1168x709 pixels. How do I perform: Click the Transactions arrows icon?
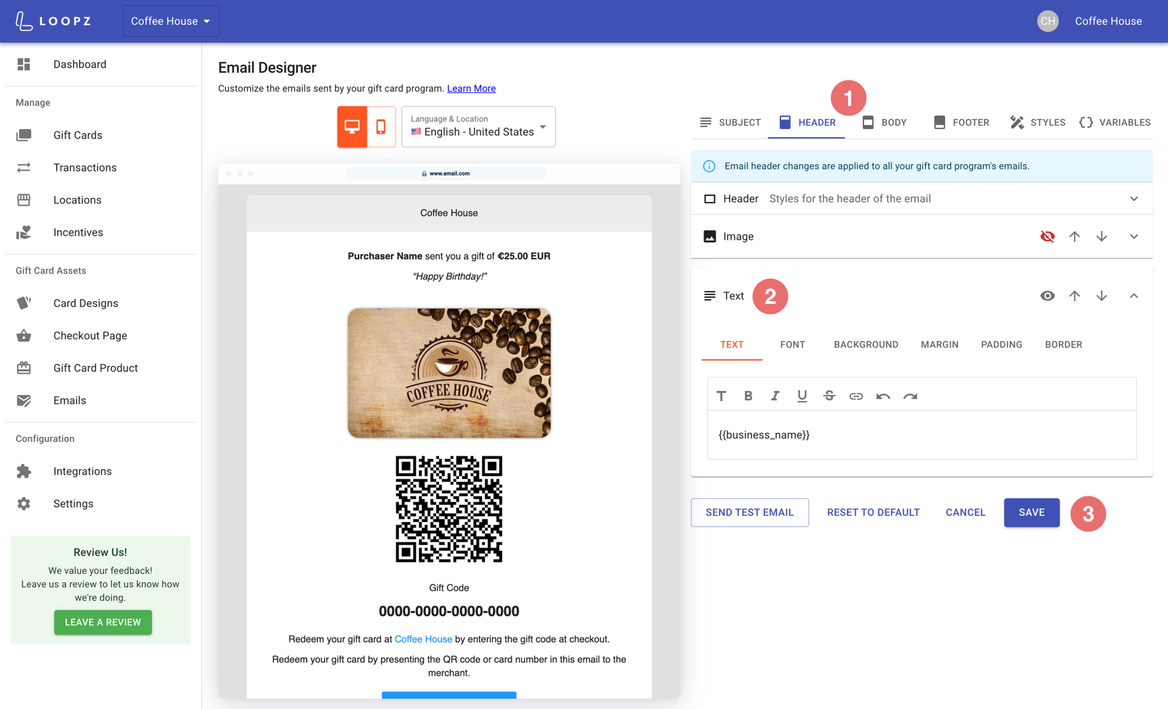[x=24, y=167]
